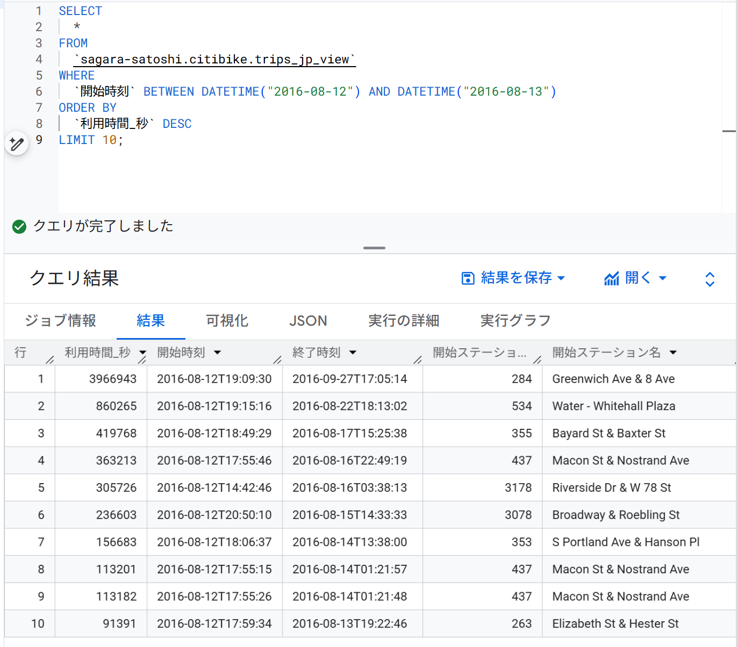Click the 結果を保存 button
738x647 pixels.
(x=513, y=278)
